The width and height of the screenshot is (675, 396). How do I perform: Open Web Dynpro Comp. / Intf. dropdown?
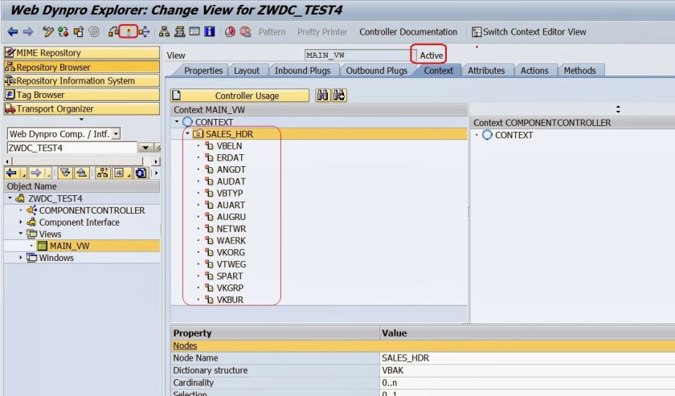tap(116, 134)
